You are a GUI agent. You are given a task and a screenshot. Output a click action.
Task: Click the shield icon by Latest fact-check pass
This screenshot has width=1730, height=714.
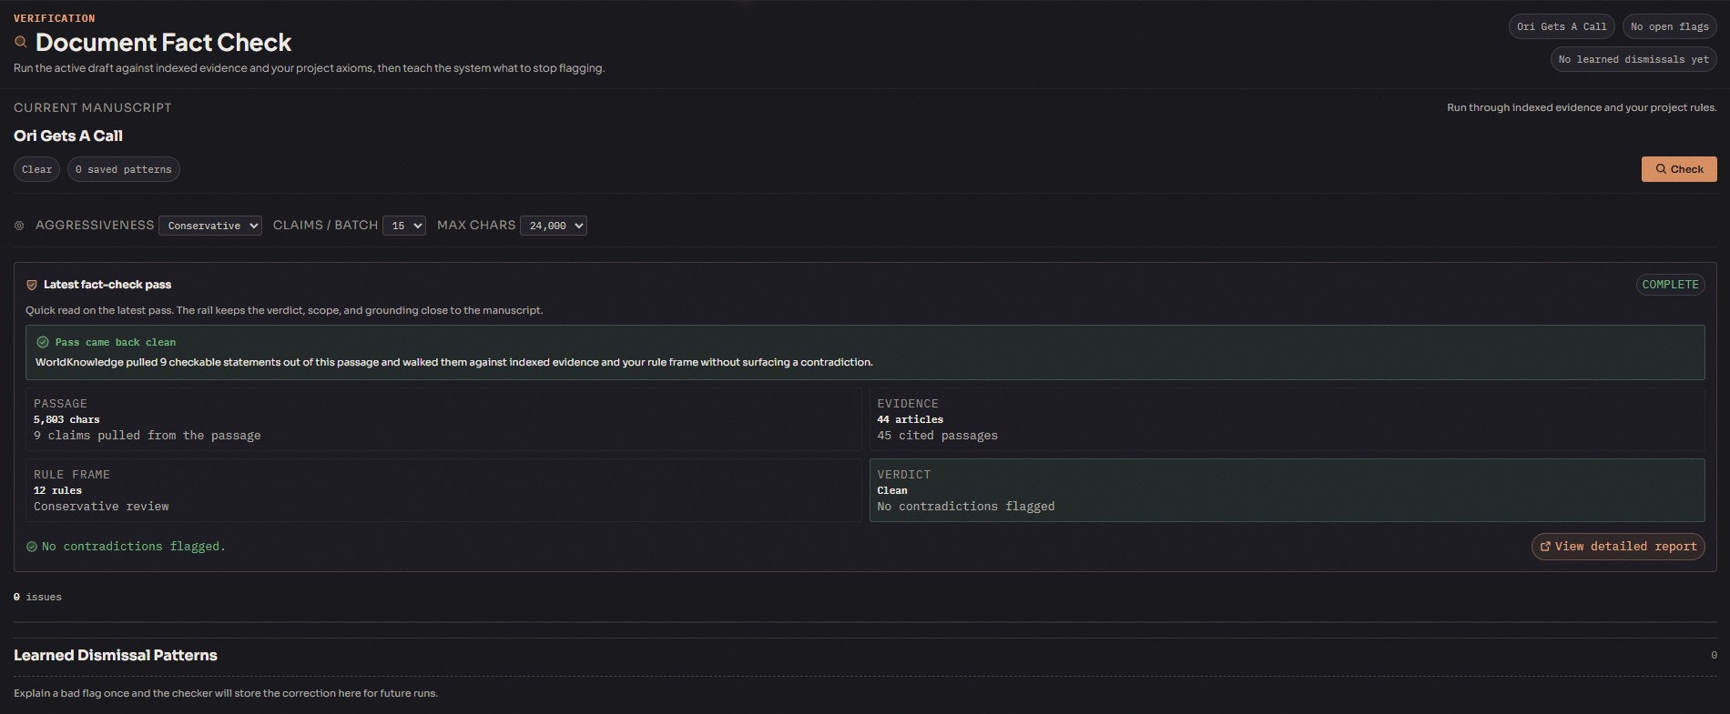(32, 285)
